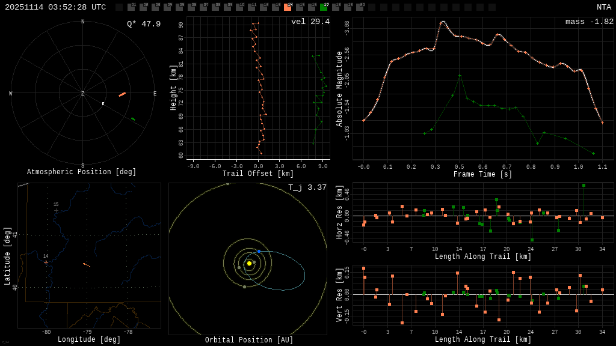Click the Q* 47.9 quality value
The height and width of the screenshot is (346, 616).
[x=143, y=24]
